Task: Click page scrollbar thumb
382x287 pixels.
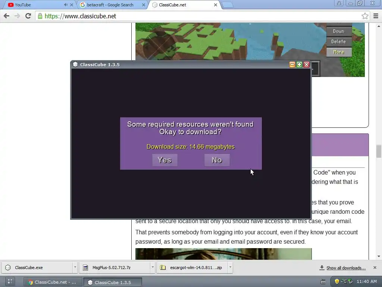Action: click(x=379, y=151)
